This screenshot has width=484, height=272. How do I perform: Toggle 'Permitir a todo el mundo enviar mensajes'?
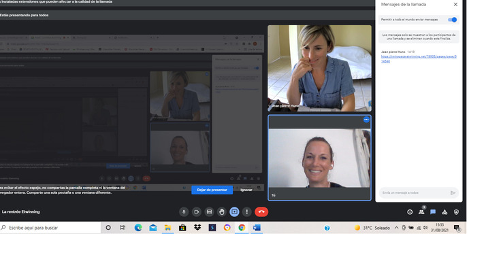click(x=452, y=20)
